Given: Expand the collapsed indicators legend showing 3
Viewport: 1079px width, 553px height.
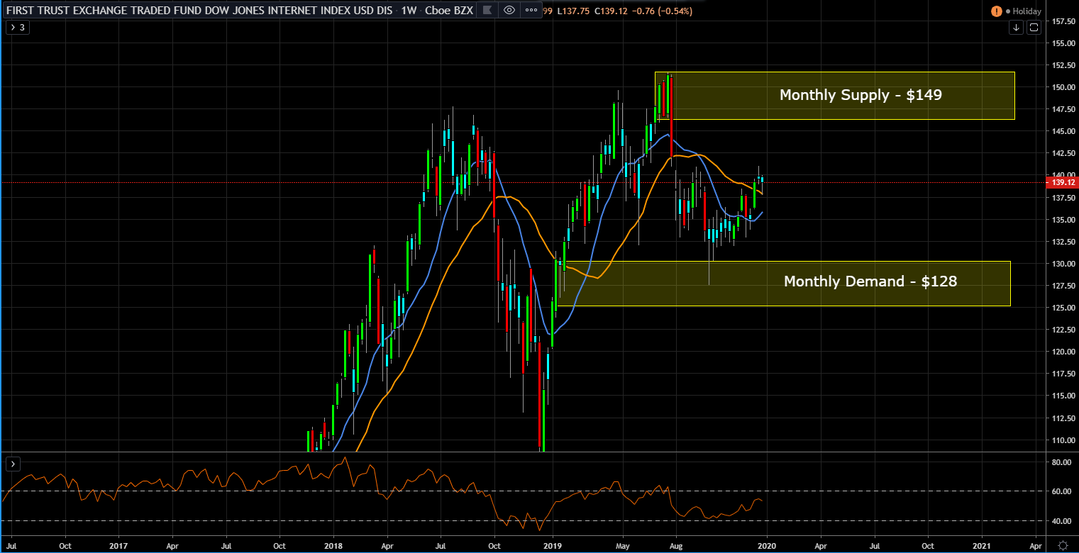Looking at the screenshot, I should [x=17, y=28].
